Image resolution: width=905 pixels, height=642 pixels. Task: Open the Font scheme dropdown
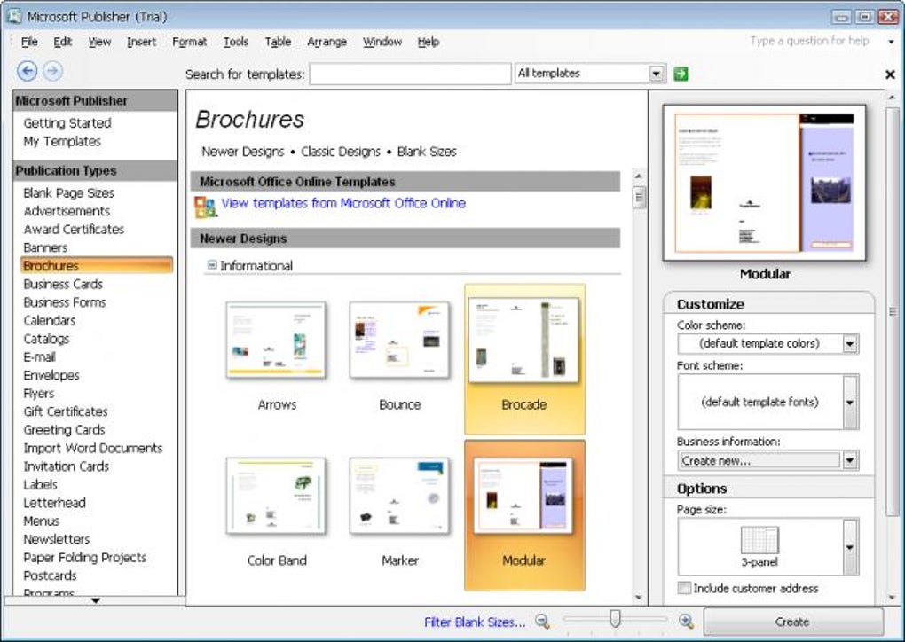[850, 402]
